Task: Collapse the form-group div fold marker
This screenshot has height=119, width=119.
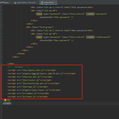Action: point(2,27)
